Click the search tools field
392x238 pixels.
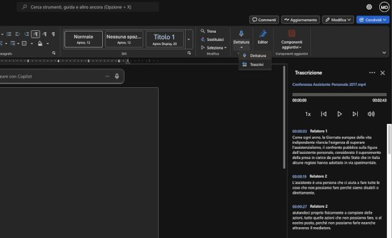88,7
